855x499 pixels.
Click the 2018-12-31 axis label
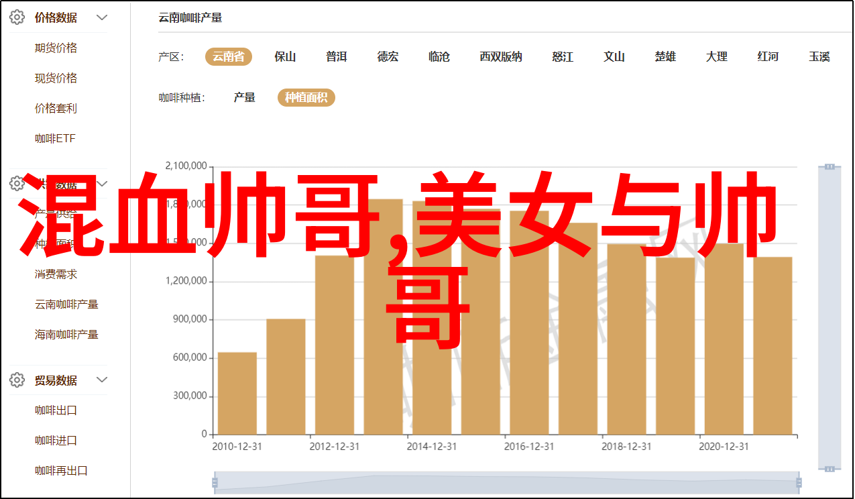pyautogui.click(x=627, y=446)
